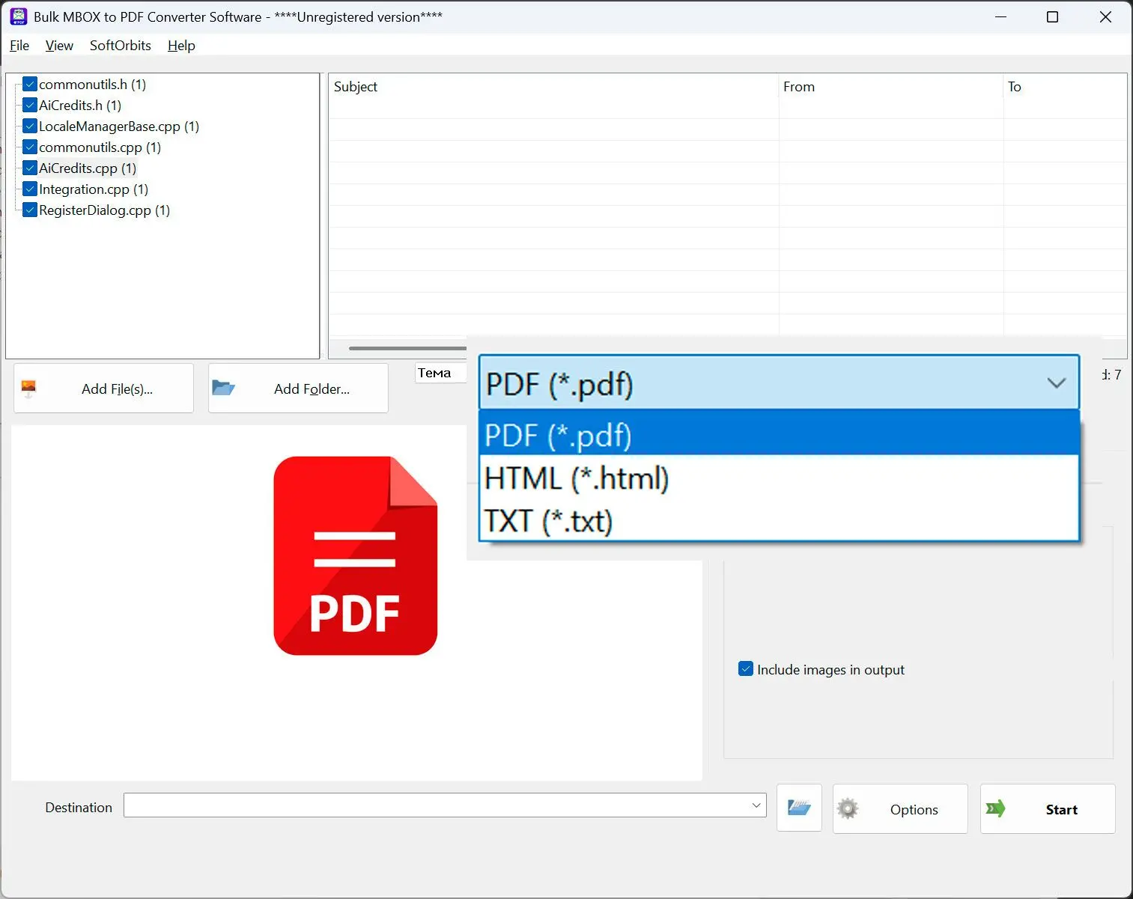Uncheck the commonutils.cpp checkbox

[x=30, y=147]
